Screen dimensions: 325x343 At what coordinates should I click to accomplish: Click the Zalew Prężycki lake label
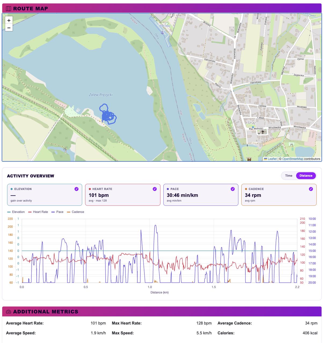point(101,95)
